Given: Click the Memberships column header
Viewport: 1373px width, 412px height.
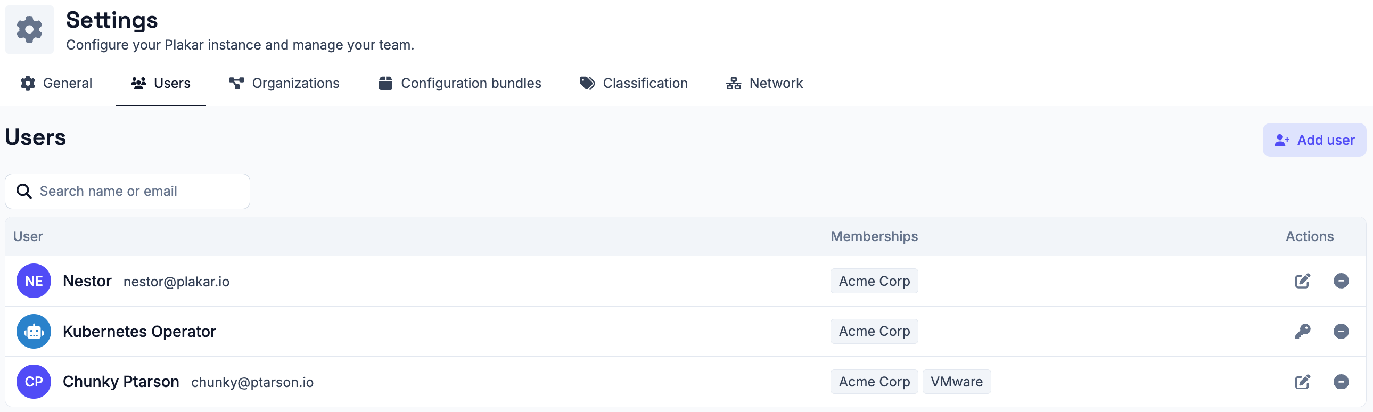Looking at the screenshot, I should (x=874, y=237).
